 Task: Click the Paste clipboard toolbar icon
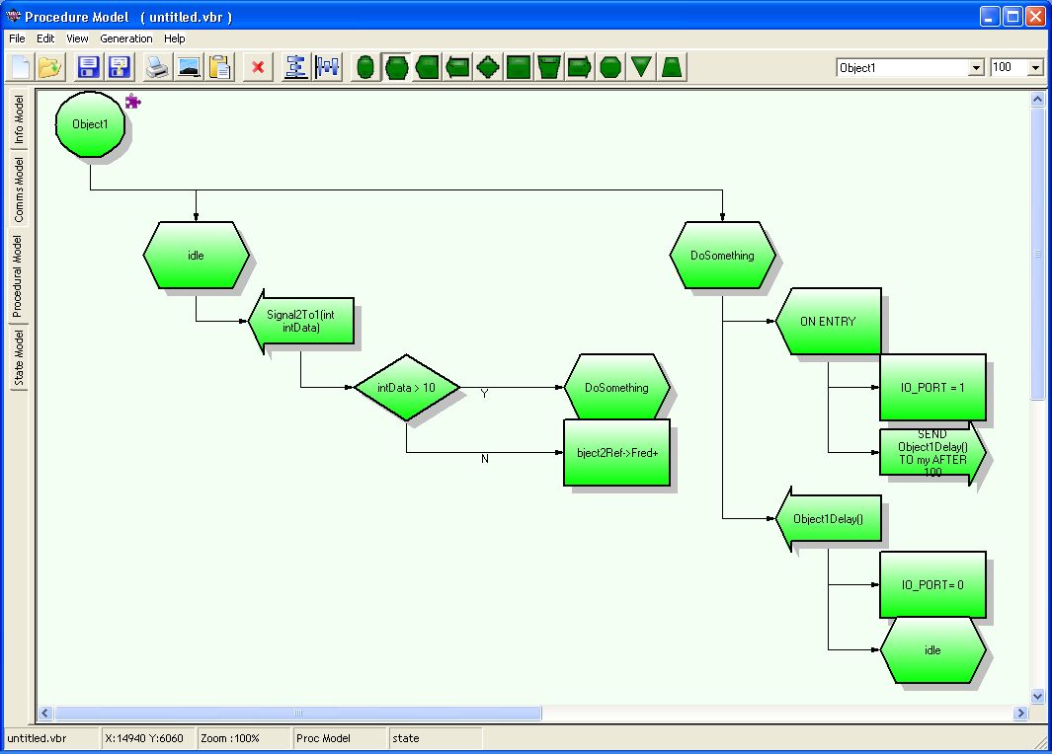pos(219,67)
